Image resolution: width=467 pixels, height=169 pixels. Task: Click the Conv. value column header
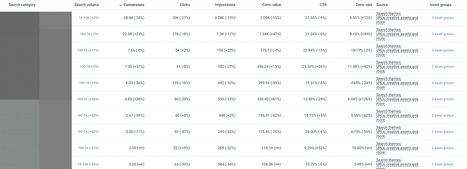pyautogui.click(x=271, y=5)
